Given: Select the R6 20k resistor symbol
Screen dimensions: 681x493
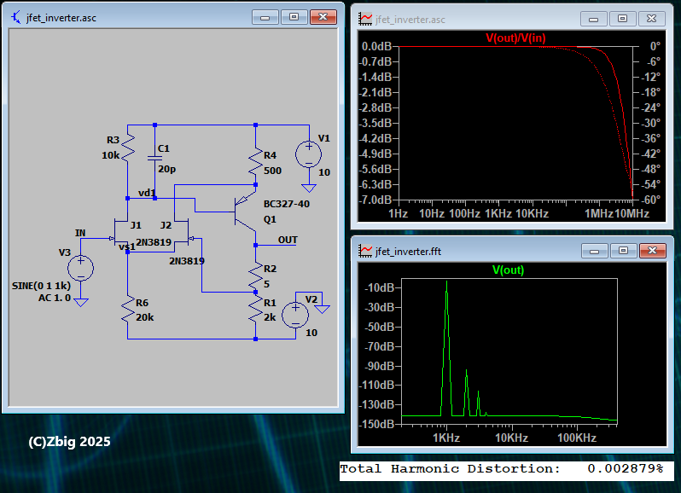Looking at the screenshot, I should click(128, 310).
